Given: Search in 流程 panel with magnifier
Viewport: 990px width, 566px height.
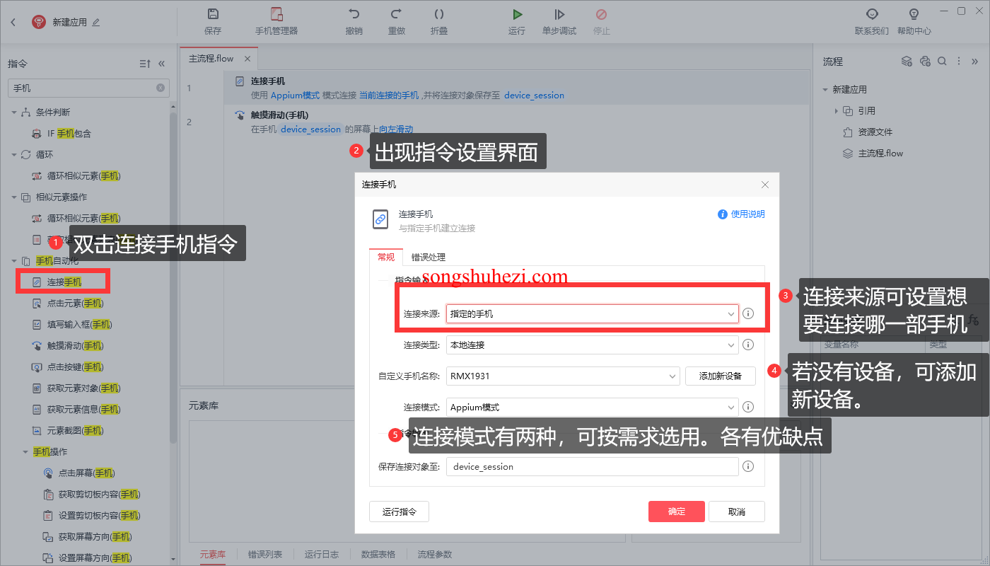Looking at the screenshot, I should [x=942, y=62].
